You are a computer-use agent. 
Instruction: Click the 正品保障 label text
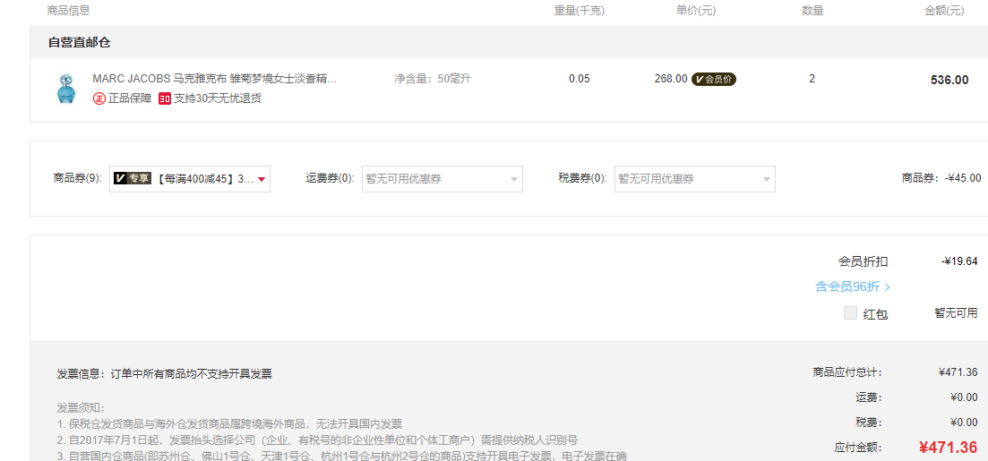130,98
